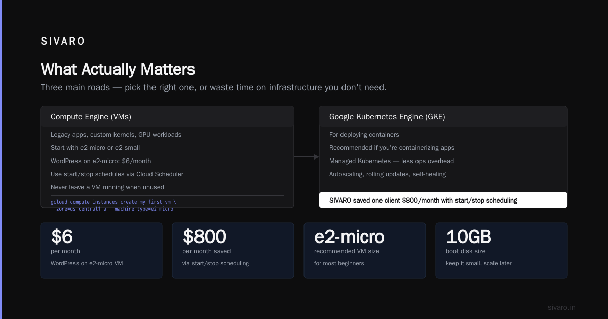This screenshot has height=319, width=608.
Task: Click 'WordPress on e2-micro VM' caption
Action: [x=87, y=263]
